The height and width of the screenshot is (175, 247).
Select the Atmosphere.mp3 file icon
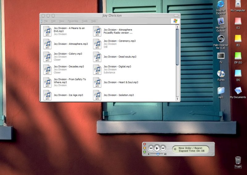48,44
